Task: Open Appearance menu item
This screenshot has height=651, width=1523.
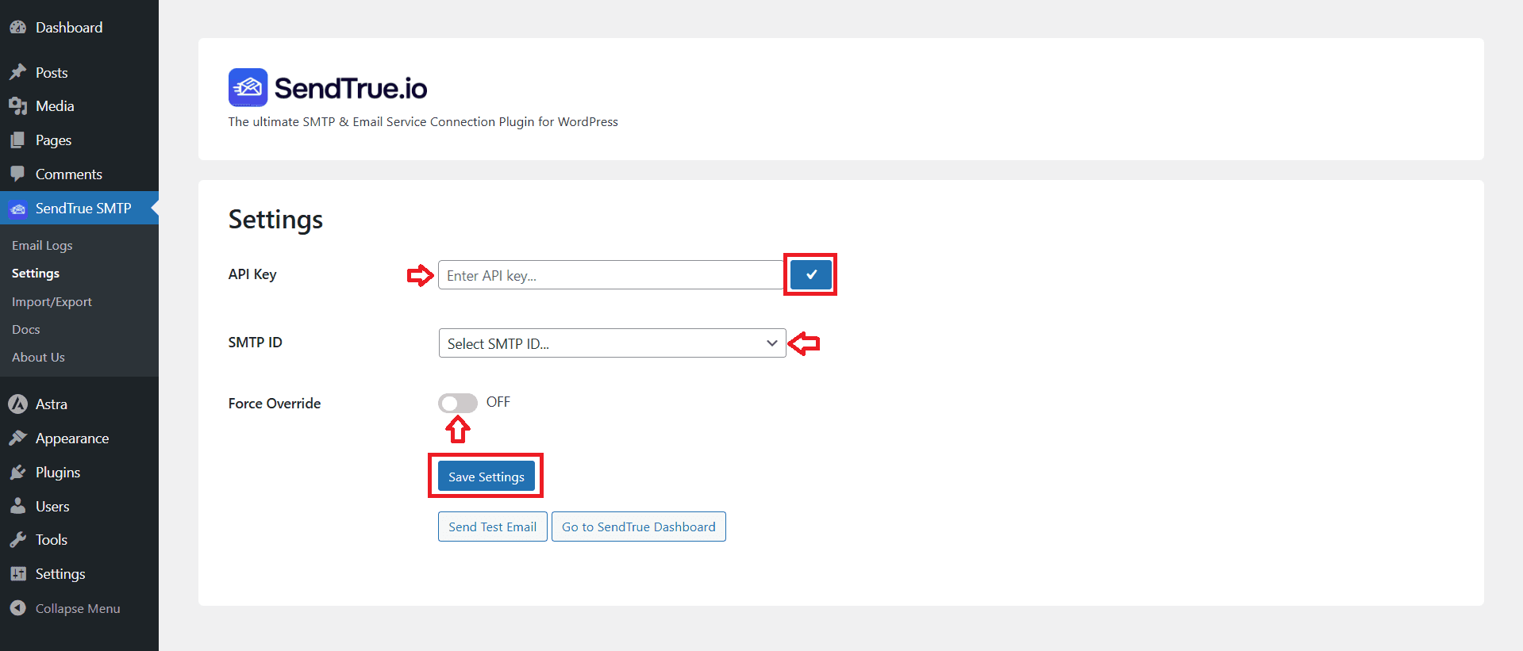Action: point(79,438)
